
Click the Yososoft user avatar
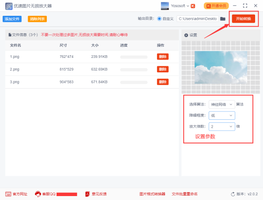[x=165, y=6]
